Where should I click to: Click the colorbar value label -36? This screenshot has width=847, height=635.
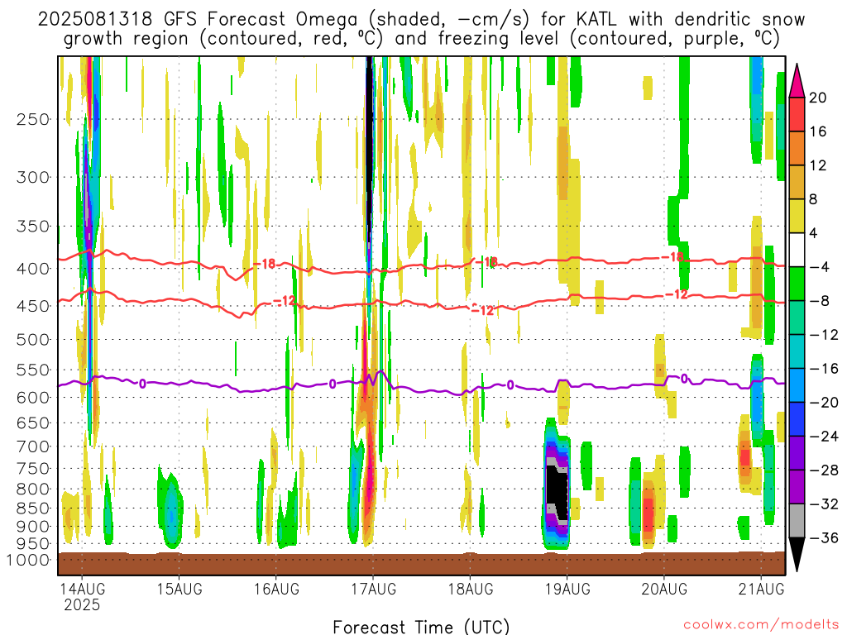(824, 537)
